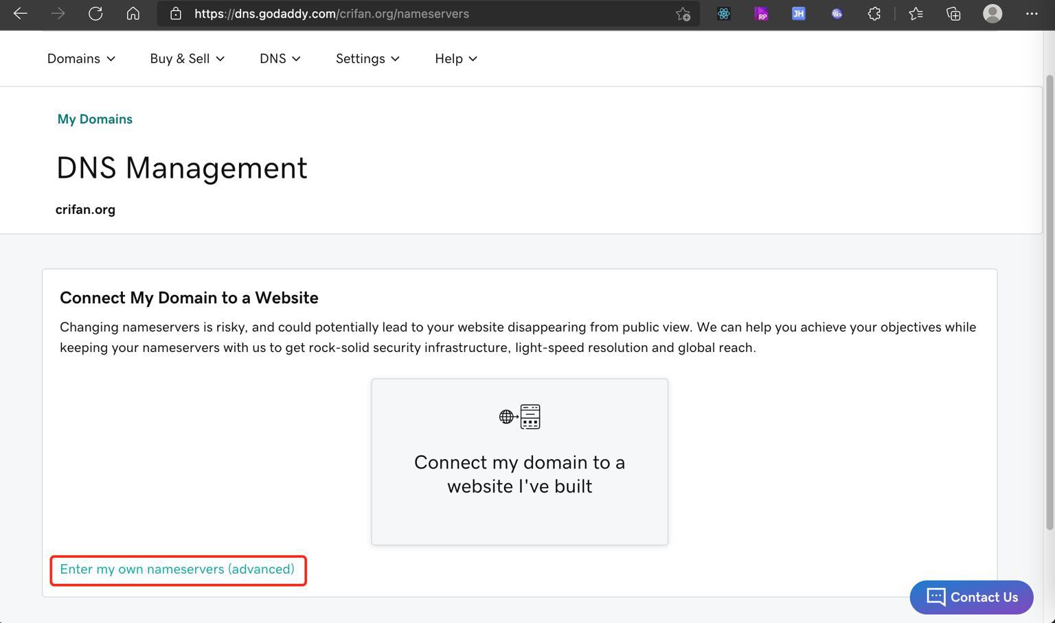1055x623 pixels.
Task: Click the address bar URL
Action: click(332, 14)
